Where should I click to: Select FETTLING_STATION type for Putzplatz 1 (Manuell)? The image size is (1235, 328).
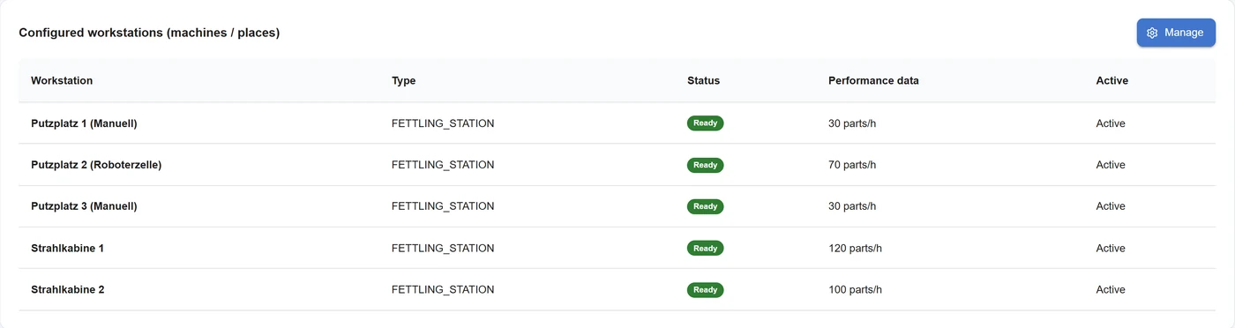click(x=443, y=123)
